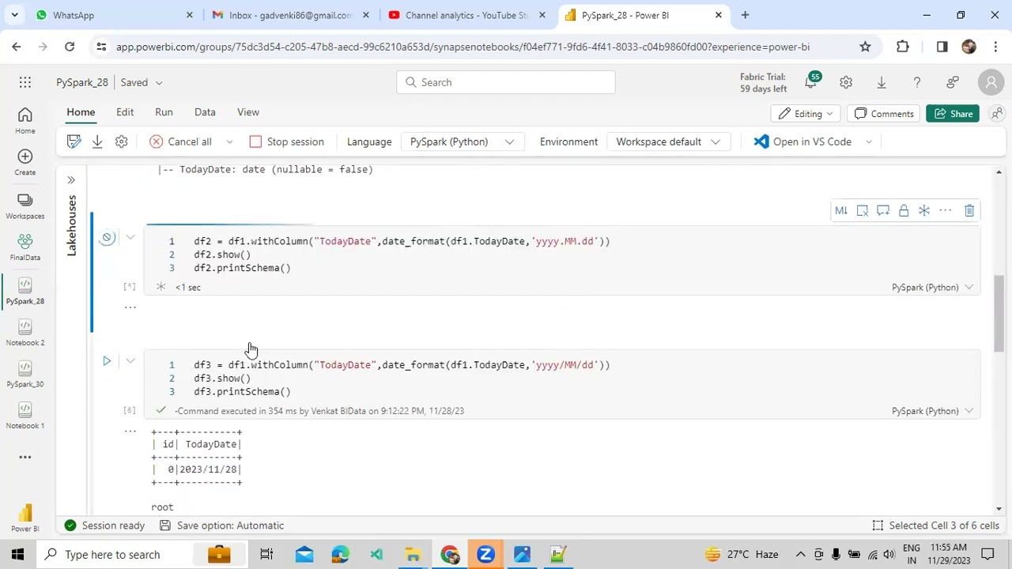Screen dimensions: 1012x569
Task: Expand Cancel all options arrow
Action: [x=229, y=141]
